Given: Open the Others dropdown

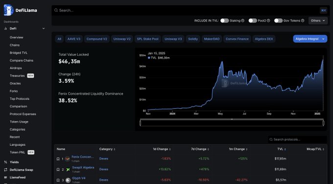Looking at the screenshot, I should (x=318, y=21).
